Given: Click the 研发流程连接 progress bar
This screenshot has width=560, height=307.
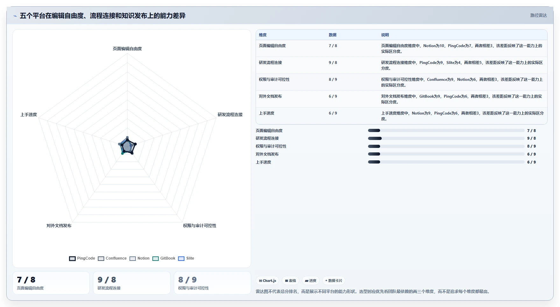Looking at the screenshot, I should tap(446, 138).
